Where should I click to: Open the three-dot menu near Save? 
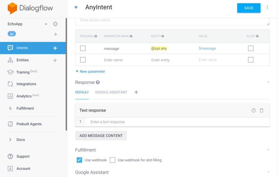click(x=267, y=8)
